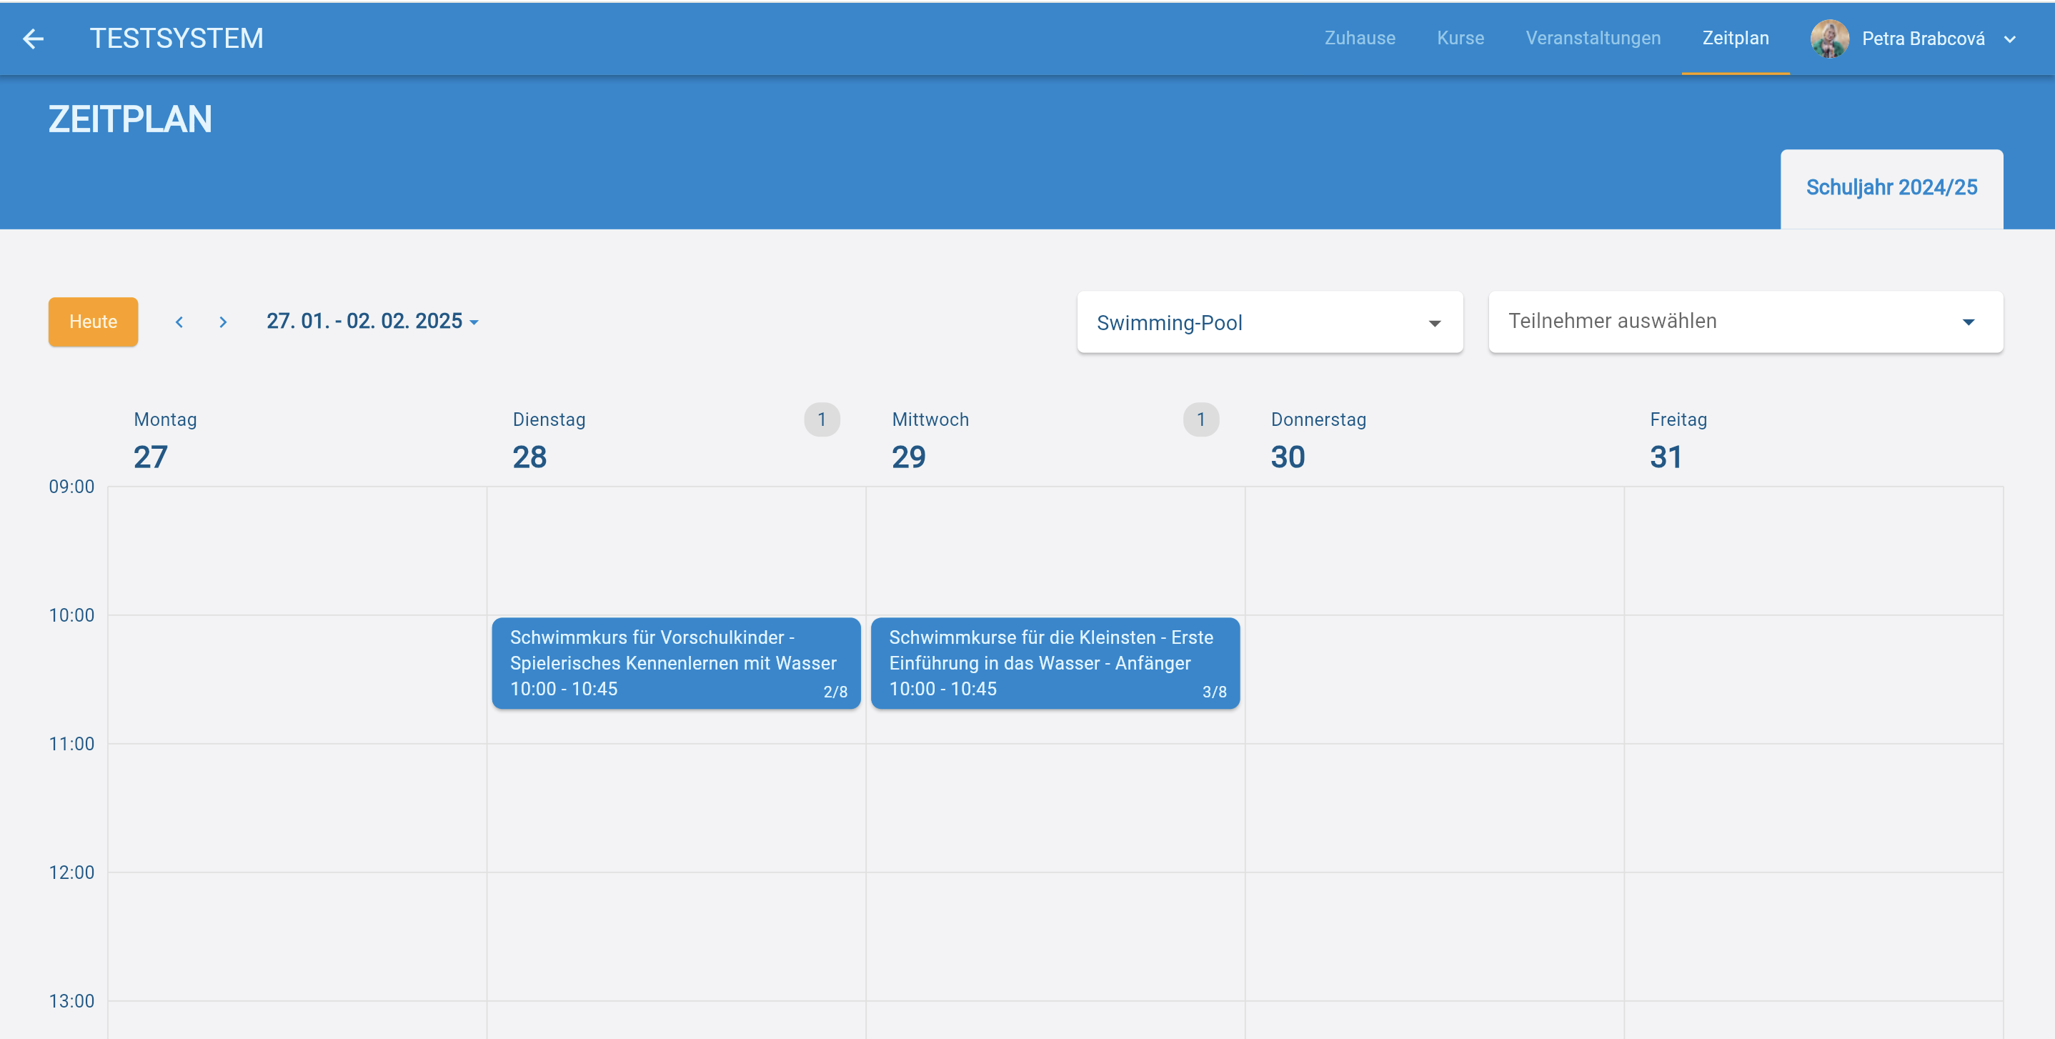Screen dimensions: 2055x1039
Task: Click Tuesday's event count badge
Action: coord(822,419)
